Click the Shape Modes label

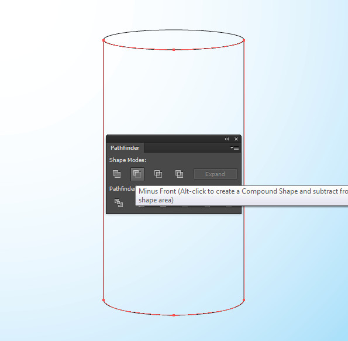click(x=128, y=160)
